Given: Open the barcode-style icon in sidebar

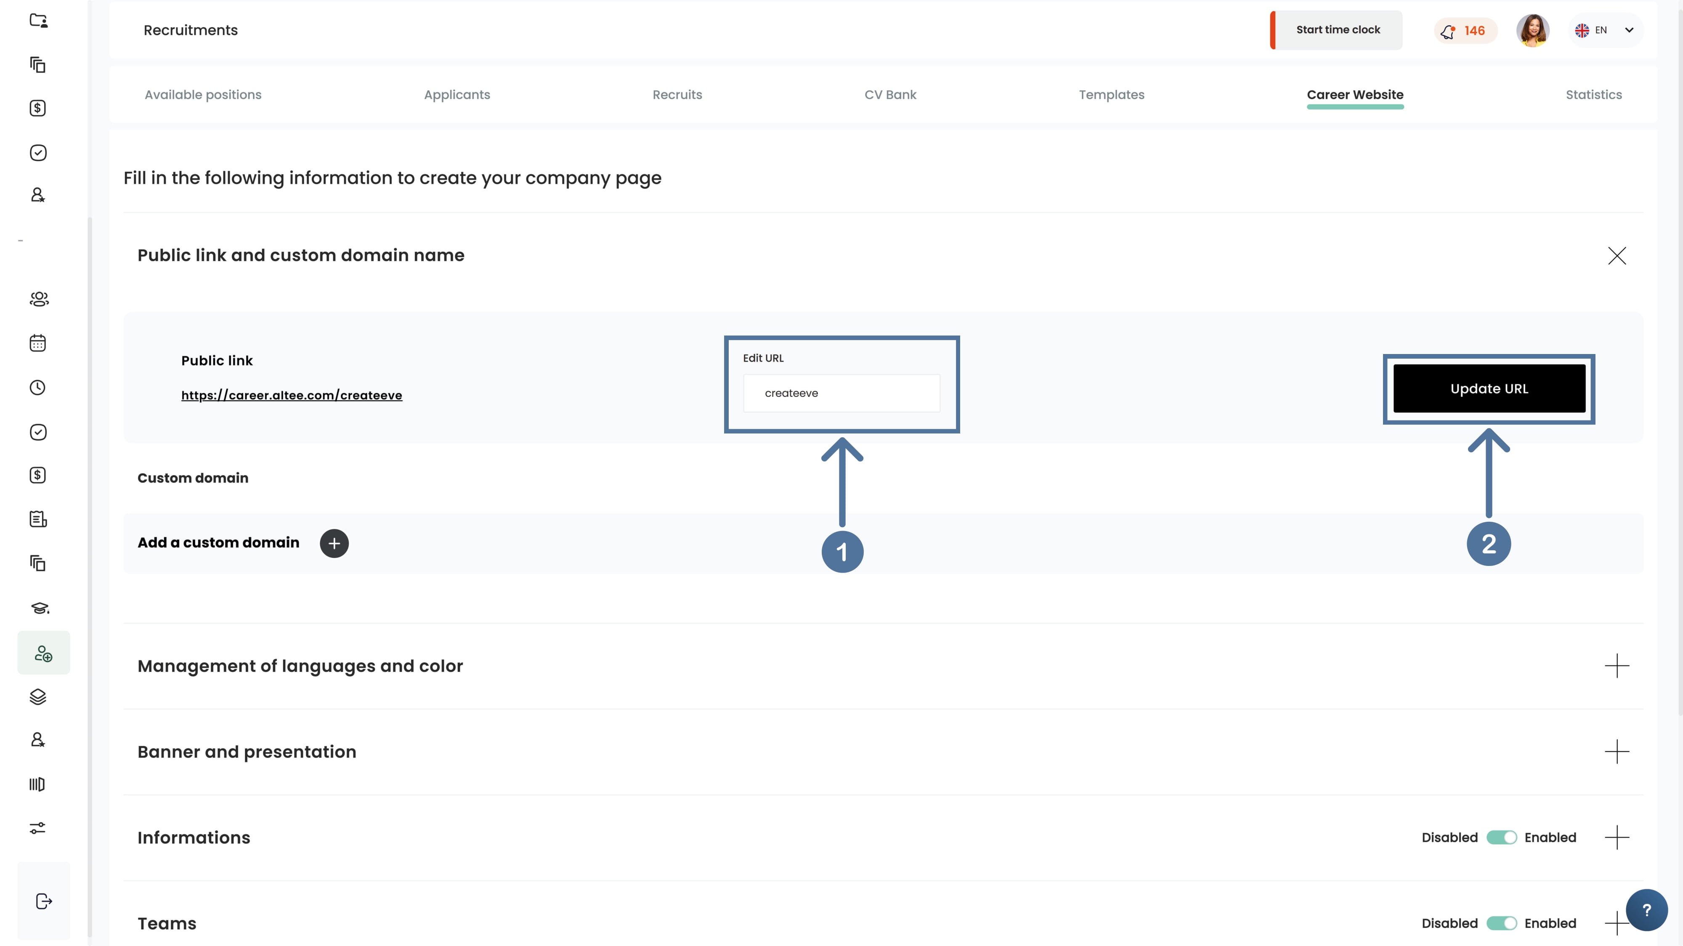Looking at the screenshot, I should click(x=37, y=784).
